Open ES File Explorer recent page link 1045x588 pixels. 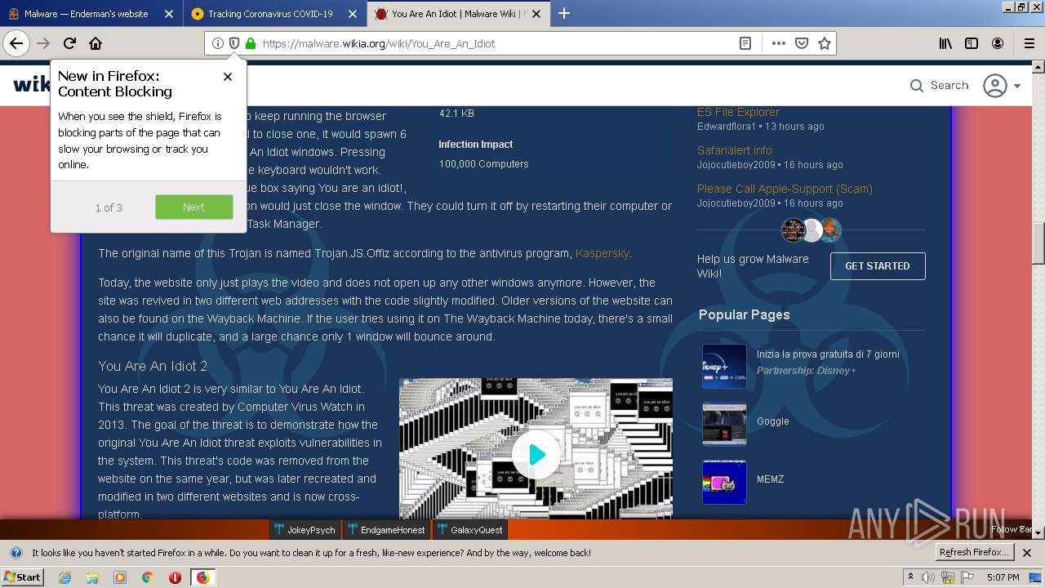[x=738, y=112]
